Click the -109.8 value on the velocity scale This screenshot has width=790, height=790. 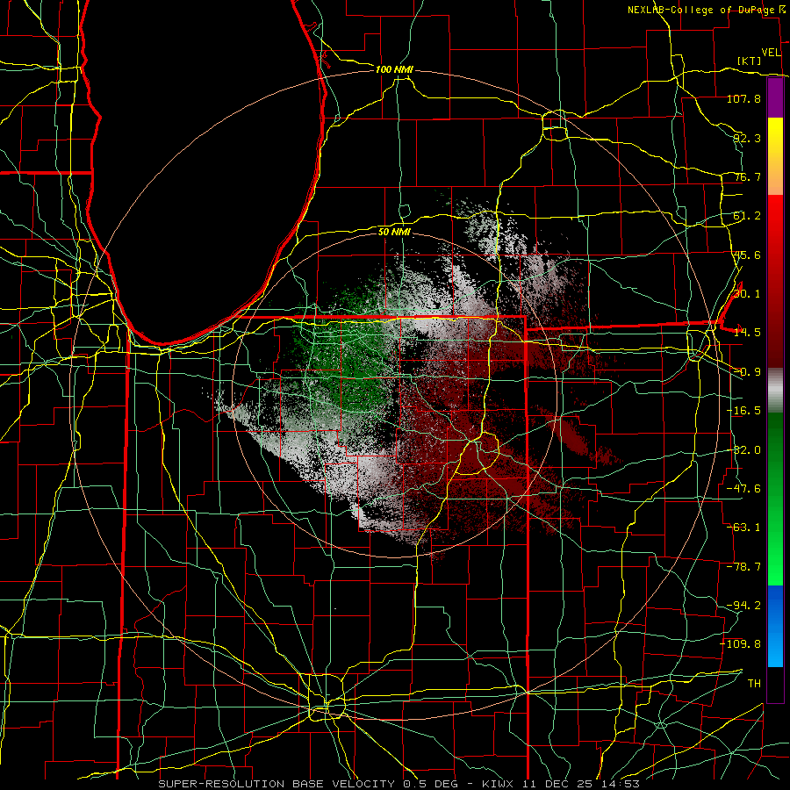coord(741,644)
